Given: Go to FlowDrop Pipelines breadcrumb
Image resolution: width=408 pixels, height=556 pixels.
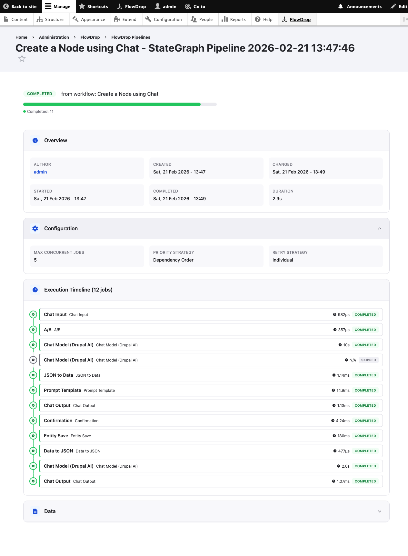Looking at the screenshot, I should pos(131,37).
